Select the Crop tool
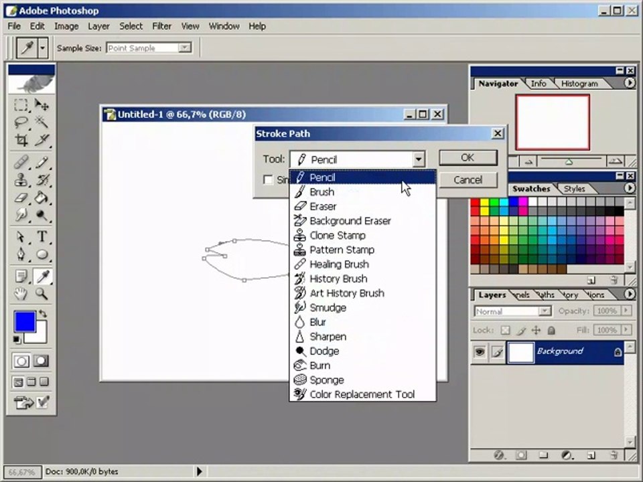This screenshot has width=643, height=482. [21, 140]
